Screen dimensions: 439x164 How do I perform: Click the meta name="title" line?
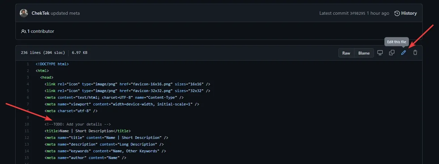(106, 138)
